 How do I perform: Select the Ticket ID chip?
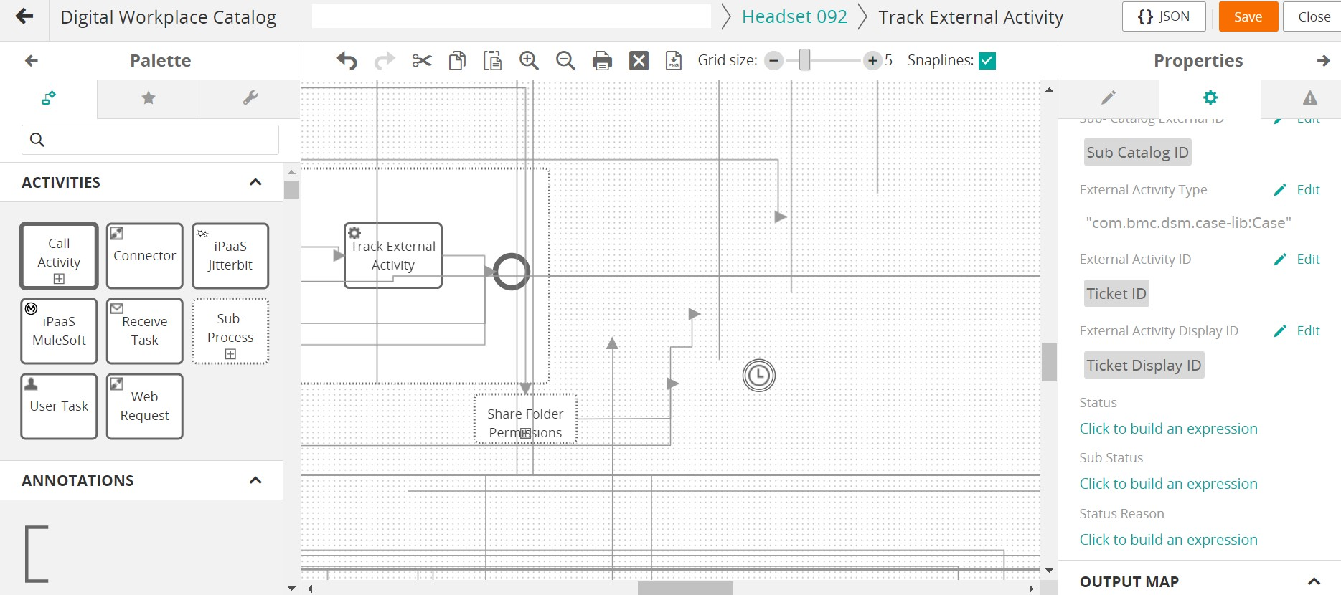coord(1116,294)
